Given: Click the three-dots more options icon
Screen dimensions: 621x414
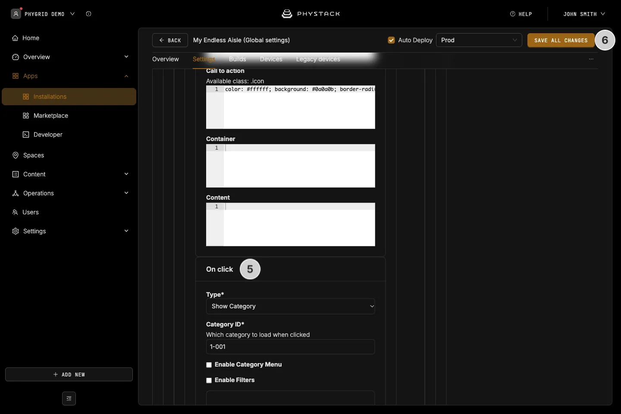Looking at the screenshot, I should (x=591, y=59).
